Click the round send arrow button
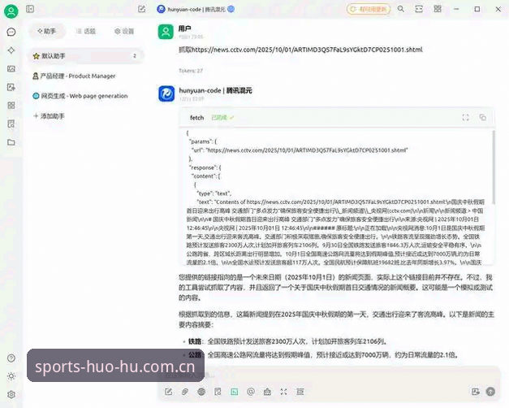 490,392
